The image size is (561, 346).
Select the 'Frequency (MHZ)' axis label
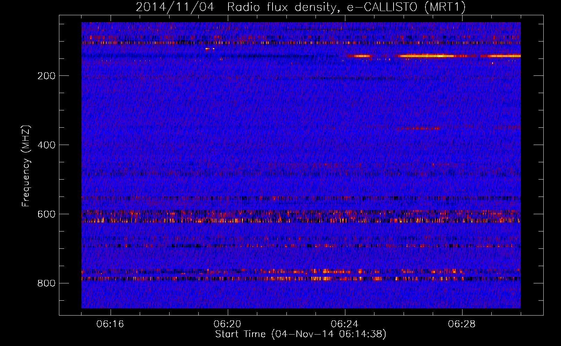coord(26,166)
